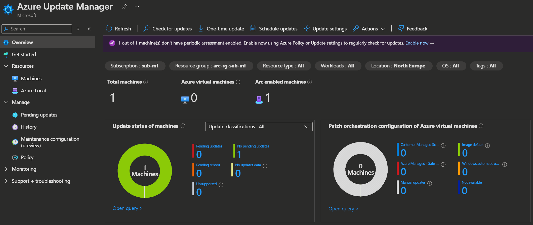Change the Workloads filter
The image size is (533, 225).
click(338, 66)
